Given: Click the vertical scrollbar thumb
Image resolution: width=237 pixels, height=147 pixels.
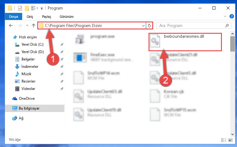Looking at the screenshot, I should coord(232,44).
